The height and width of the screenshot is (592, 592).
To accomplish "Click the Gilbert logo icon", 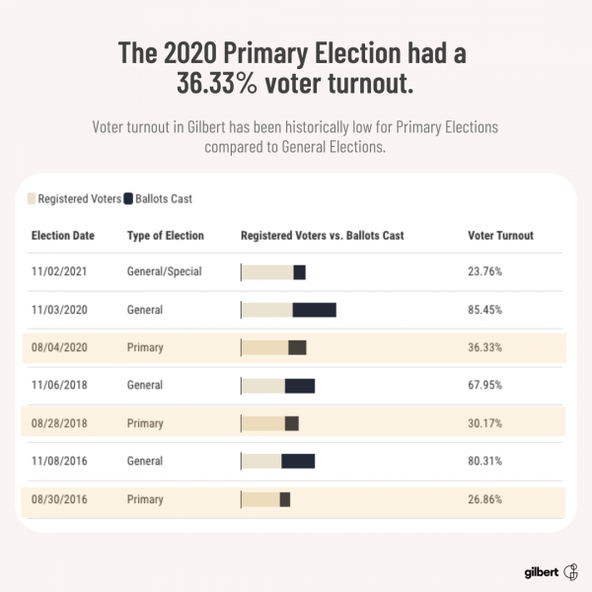I will coord(571,570).
